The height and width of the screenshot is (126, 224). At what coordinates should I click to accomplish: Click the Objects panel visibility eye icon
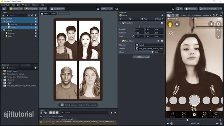pos(32,15)
